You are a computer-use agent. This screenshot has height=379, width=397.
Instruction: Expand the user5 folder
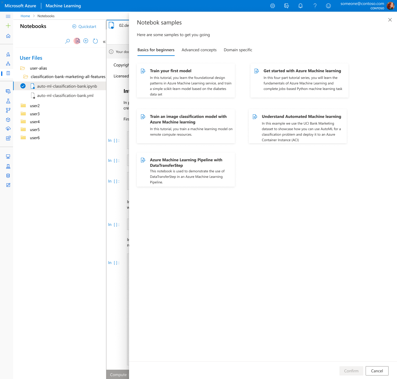pyautogui.click(x=23, y=129)
